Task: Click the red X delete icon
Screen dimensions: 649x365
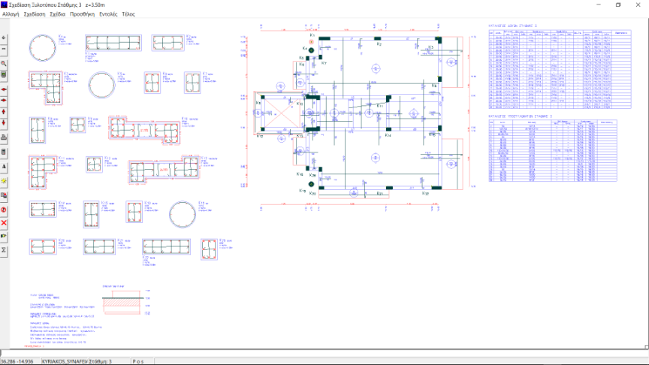Action: coord(5,222)
